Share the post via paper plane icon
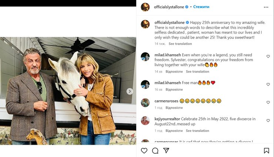 [x=166, y=150]
